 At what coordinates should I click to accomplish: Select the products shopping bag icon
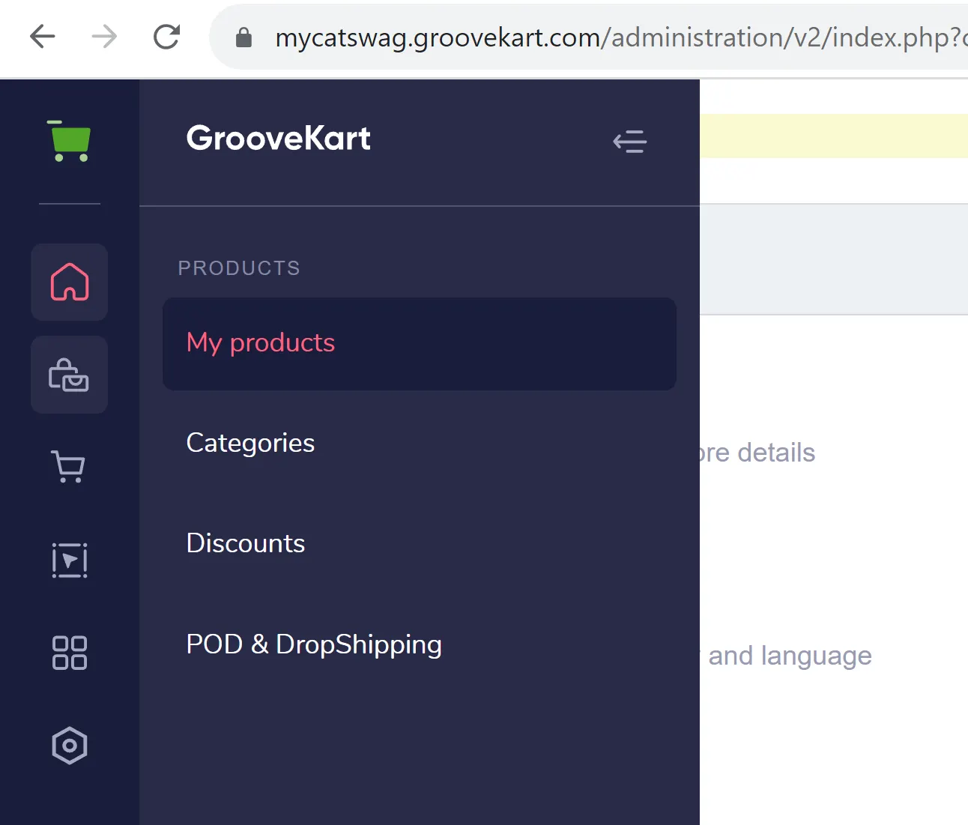click(x=70, y=375)
